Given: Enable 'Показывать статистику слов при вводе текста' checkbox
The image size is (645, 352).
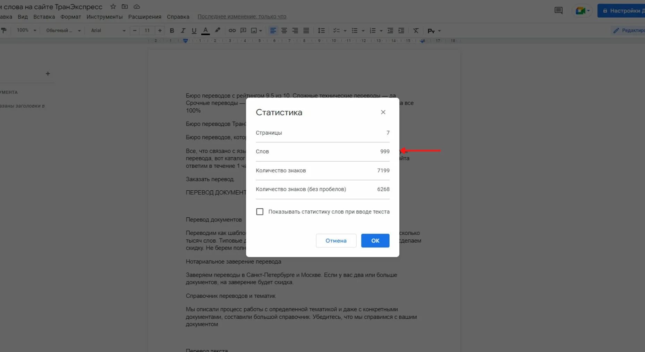Looking at the screenshot, I should pyautogui.click(x=260, y=211).
